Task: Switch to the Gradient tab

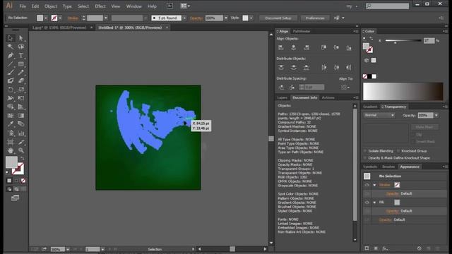Action: pos(370,107)
